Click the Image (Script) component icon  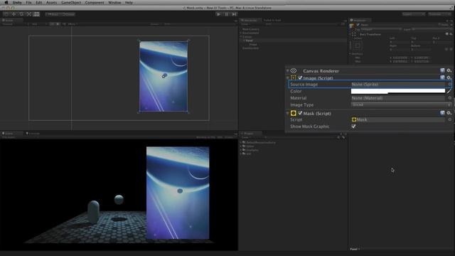point(294,78)
